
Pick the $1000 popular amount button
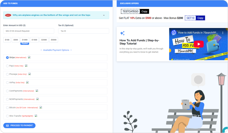point(25,40)
